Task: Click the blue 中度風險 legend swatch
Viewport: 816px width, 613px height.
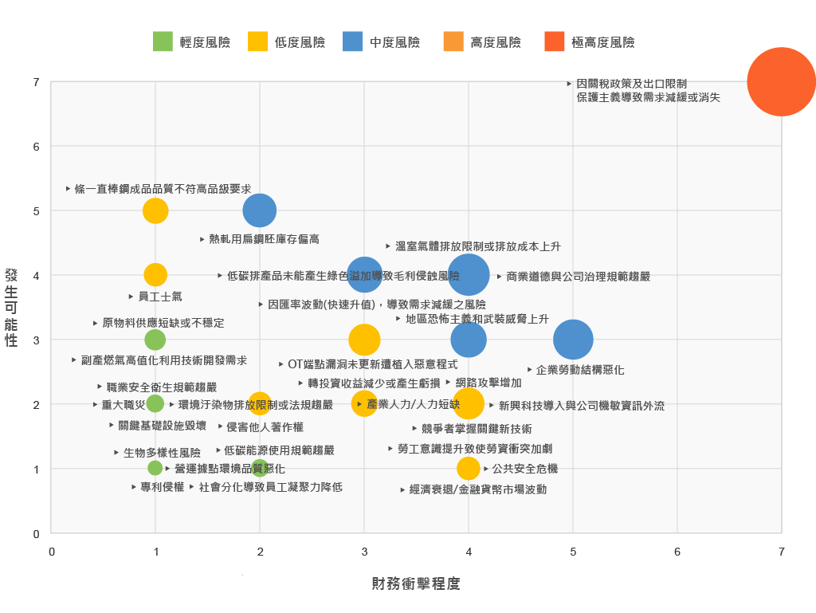Action: coord(352,41)
